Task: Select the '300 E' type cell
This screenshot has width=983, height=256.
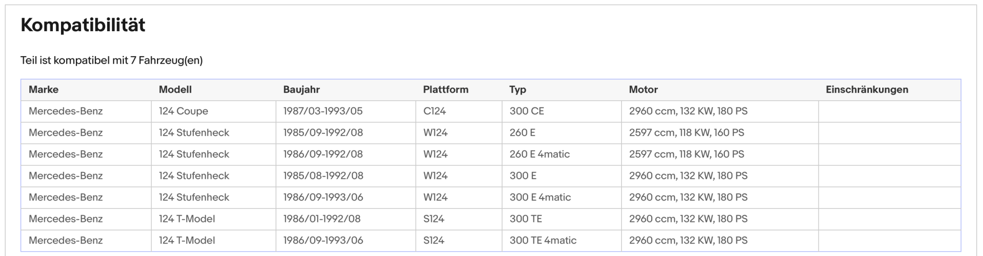Action: click(x=562, y=176)
